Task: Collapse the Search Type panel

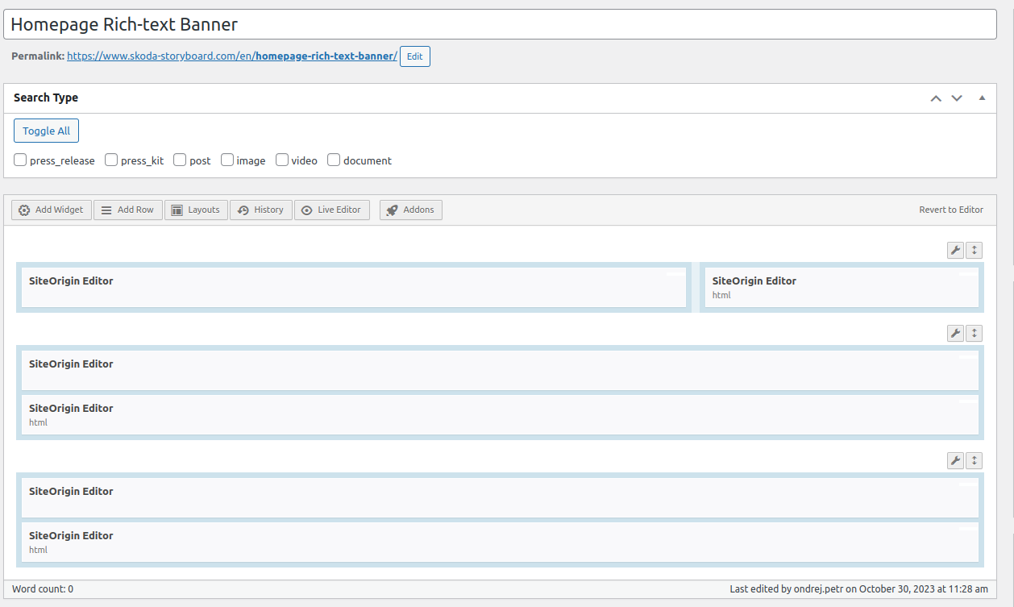Action: (982, 98)
